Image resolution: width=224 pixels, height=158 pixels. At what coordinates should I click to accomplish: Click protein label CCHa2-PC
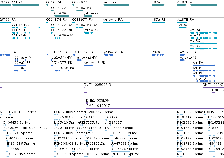click(23, 68)
